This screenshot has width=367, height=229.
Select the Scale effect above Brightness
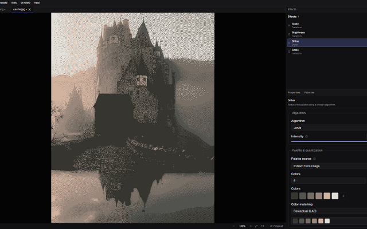tap(327, 25)
